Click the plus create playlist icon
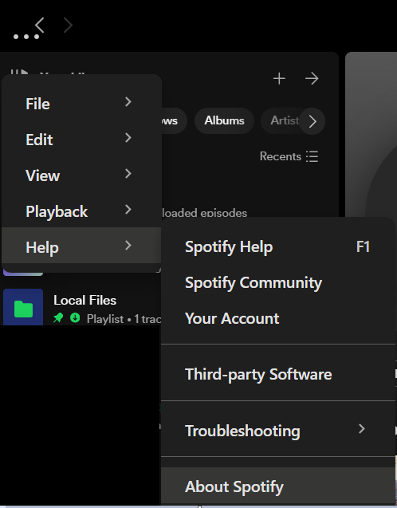The width and height of the screenshot is (397, 508). click(279, 78)
